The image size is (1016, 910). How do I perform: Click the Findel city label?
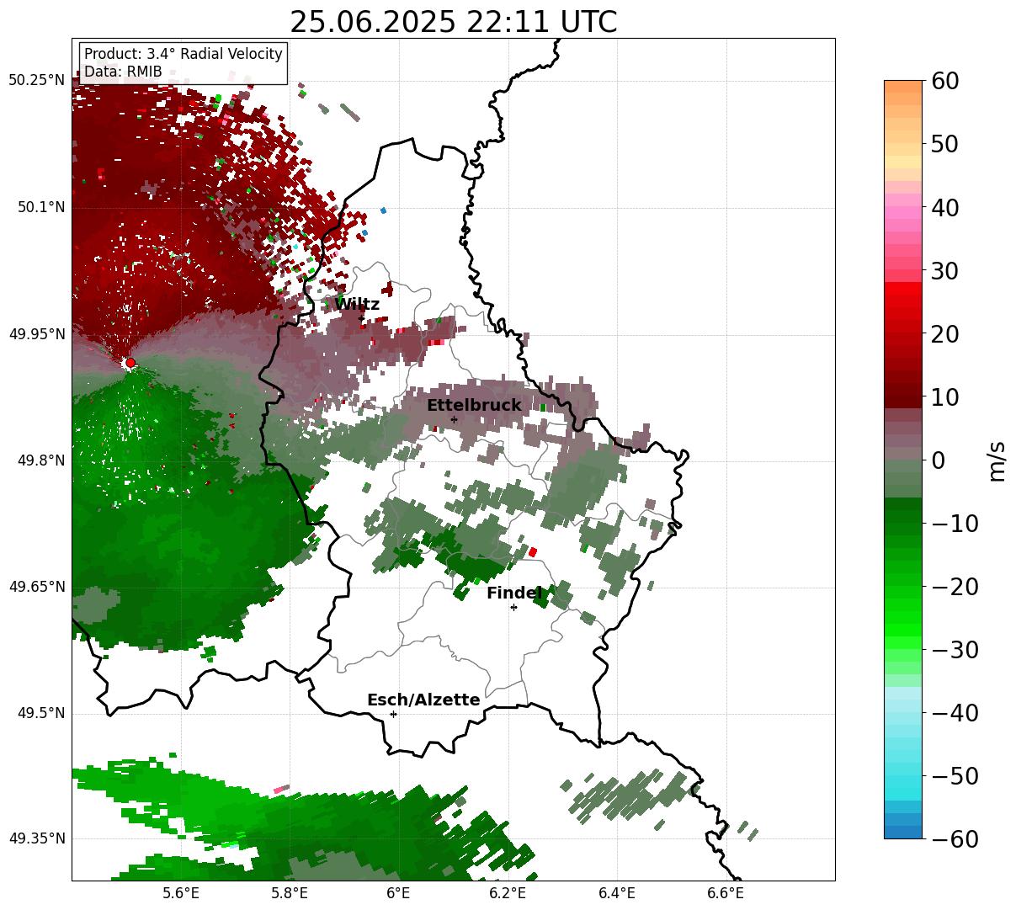[514, 593]
